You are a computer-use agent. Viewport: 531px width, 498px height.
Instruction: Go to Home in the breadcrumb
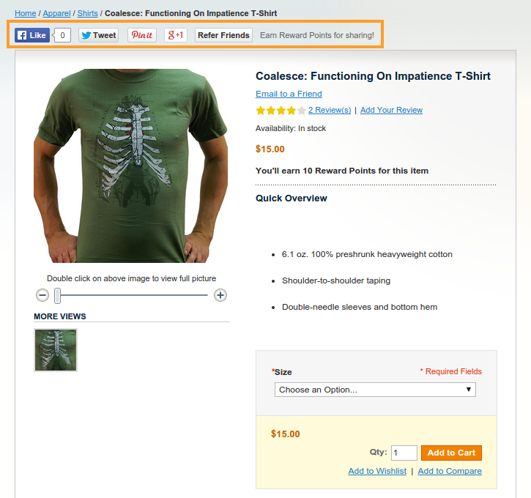click(25, 13)
